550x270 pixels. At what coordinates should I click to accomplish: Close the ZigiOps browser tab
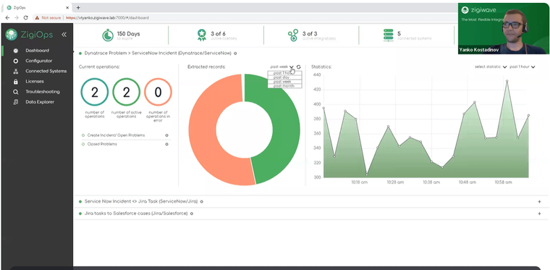pyautogui.click(x=67, y=8)
